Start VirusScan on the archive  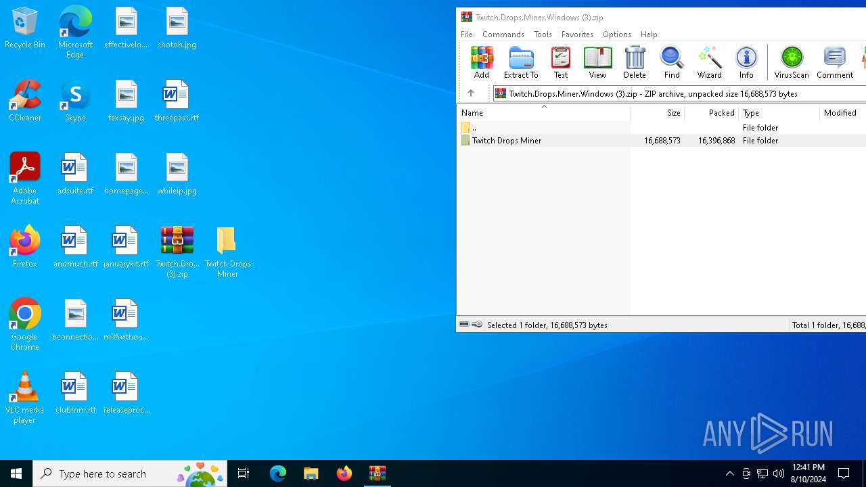coord(792,62)
